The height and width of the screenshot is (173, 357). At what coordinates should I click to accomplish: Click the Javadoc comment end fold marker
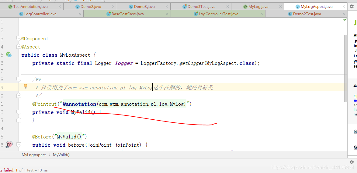(19, 96)
